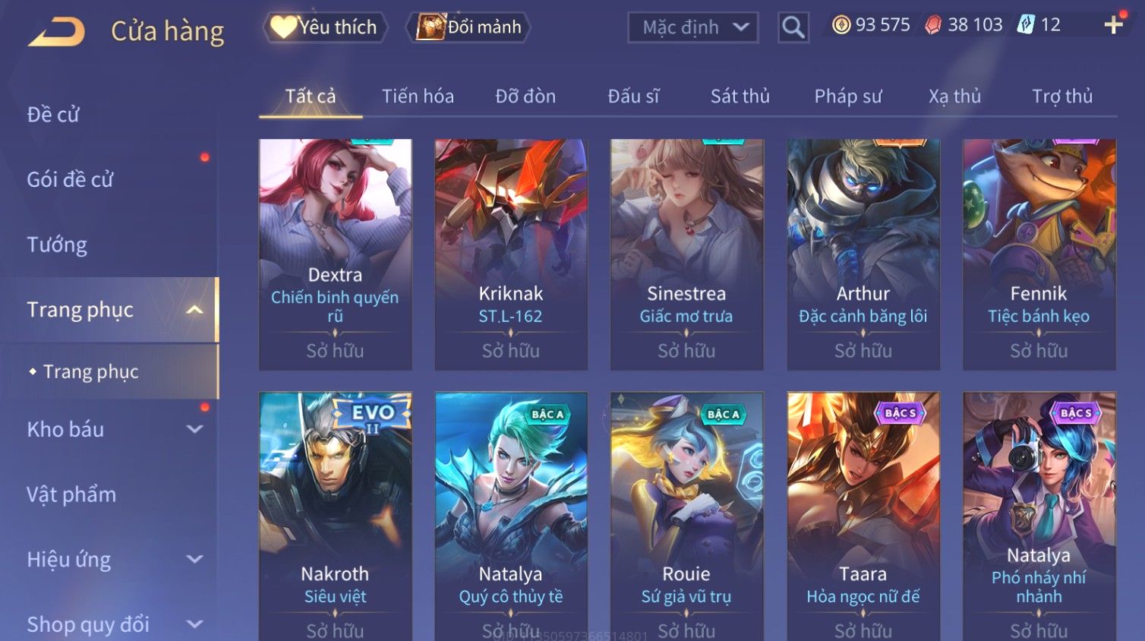Open Yêu thích heart favorites
Image resolution: width=1145 pixels, height=641 pixels.
pos(325,27)
